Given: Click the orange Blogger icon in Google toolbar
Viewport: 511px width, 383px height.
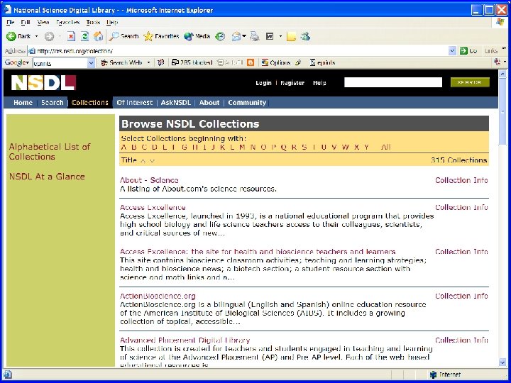Looking at the screenshot, I should (x=251, y=62).
